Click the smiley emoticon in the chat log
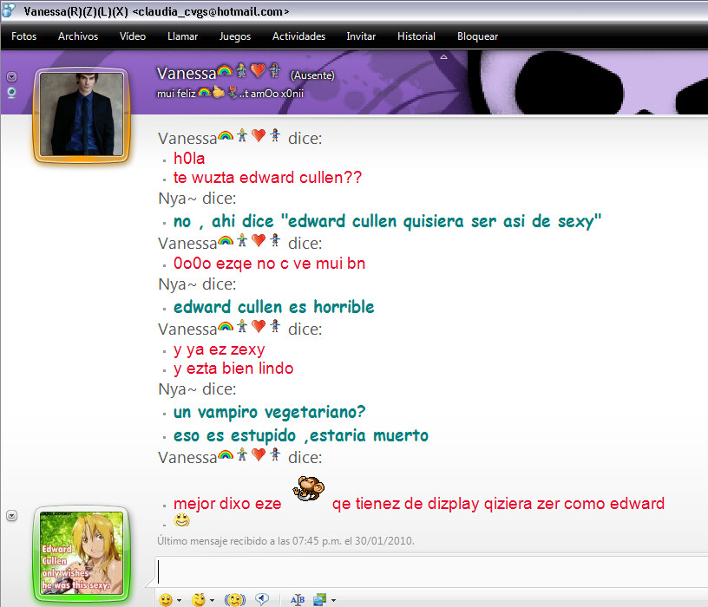The image size is (708, 607). point(182,520)
